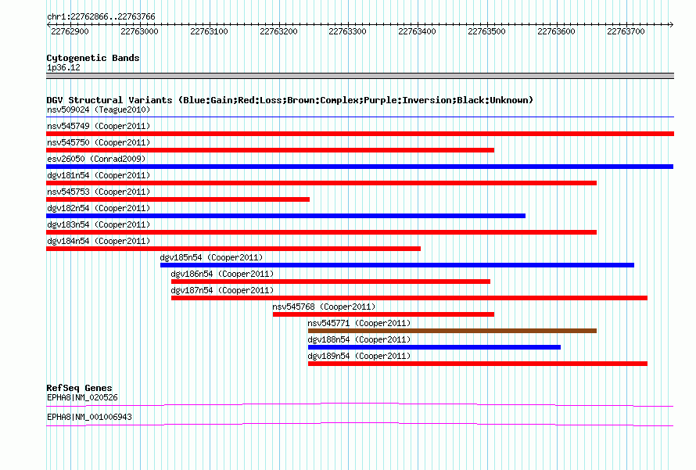
Task: Open the nsv545749 (Cooper2011) label
Action: click(x=99, y=126)
